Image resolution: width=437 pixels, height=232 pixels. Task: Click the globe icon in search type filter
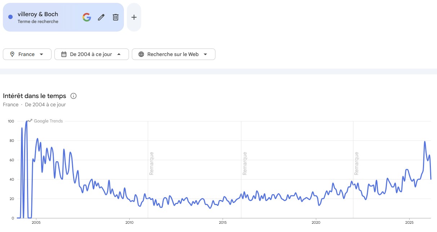pos(141,54)
